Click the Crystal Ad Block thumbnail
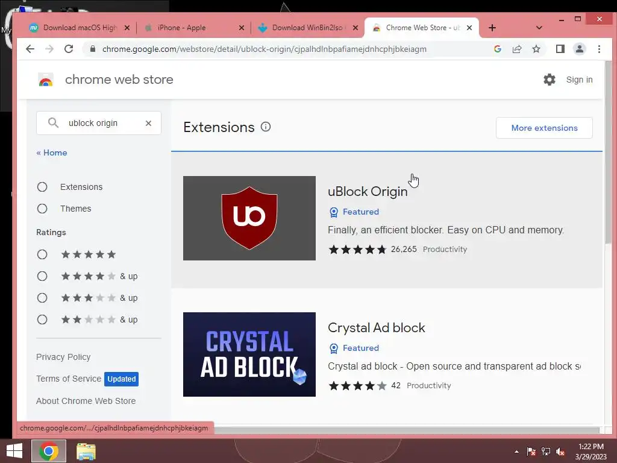The width and height of the screenshot is (617, 463). (x=249, y=354)
